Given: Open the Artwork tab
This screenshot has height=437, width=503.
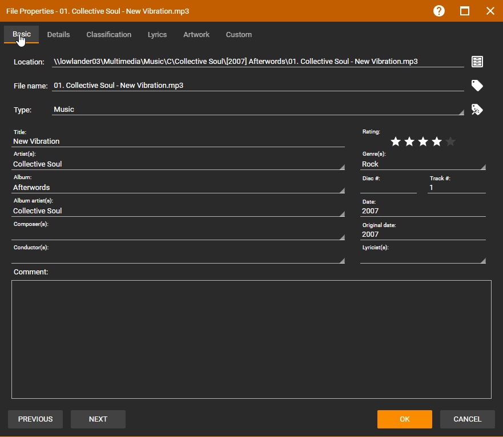Looking at the screenshot, I should click(196, 35).
